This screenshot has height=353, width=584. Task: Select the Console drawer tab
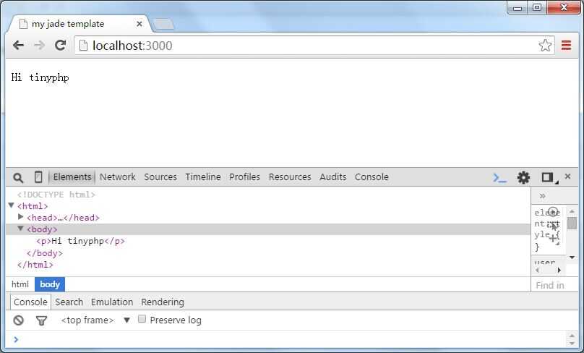[30, 302]
